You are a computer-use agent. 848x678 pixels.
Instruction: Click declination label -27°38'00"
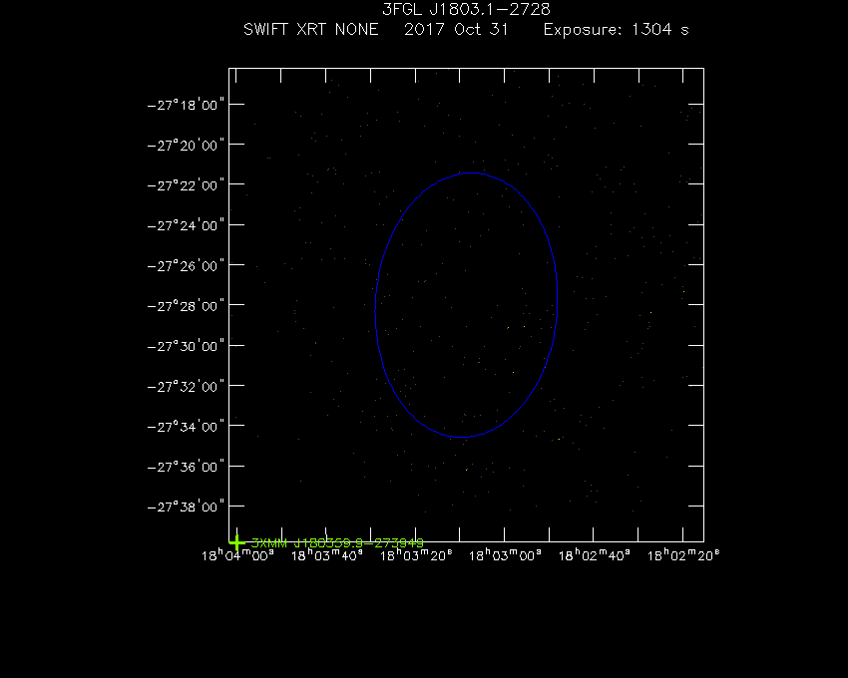coord(186,507)
